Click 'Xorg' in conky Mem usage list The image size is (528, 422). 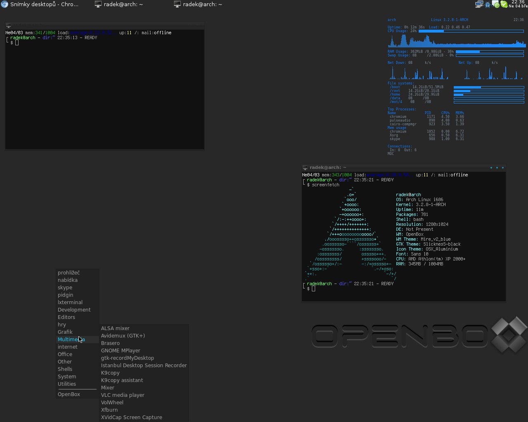point(394,135)
